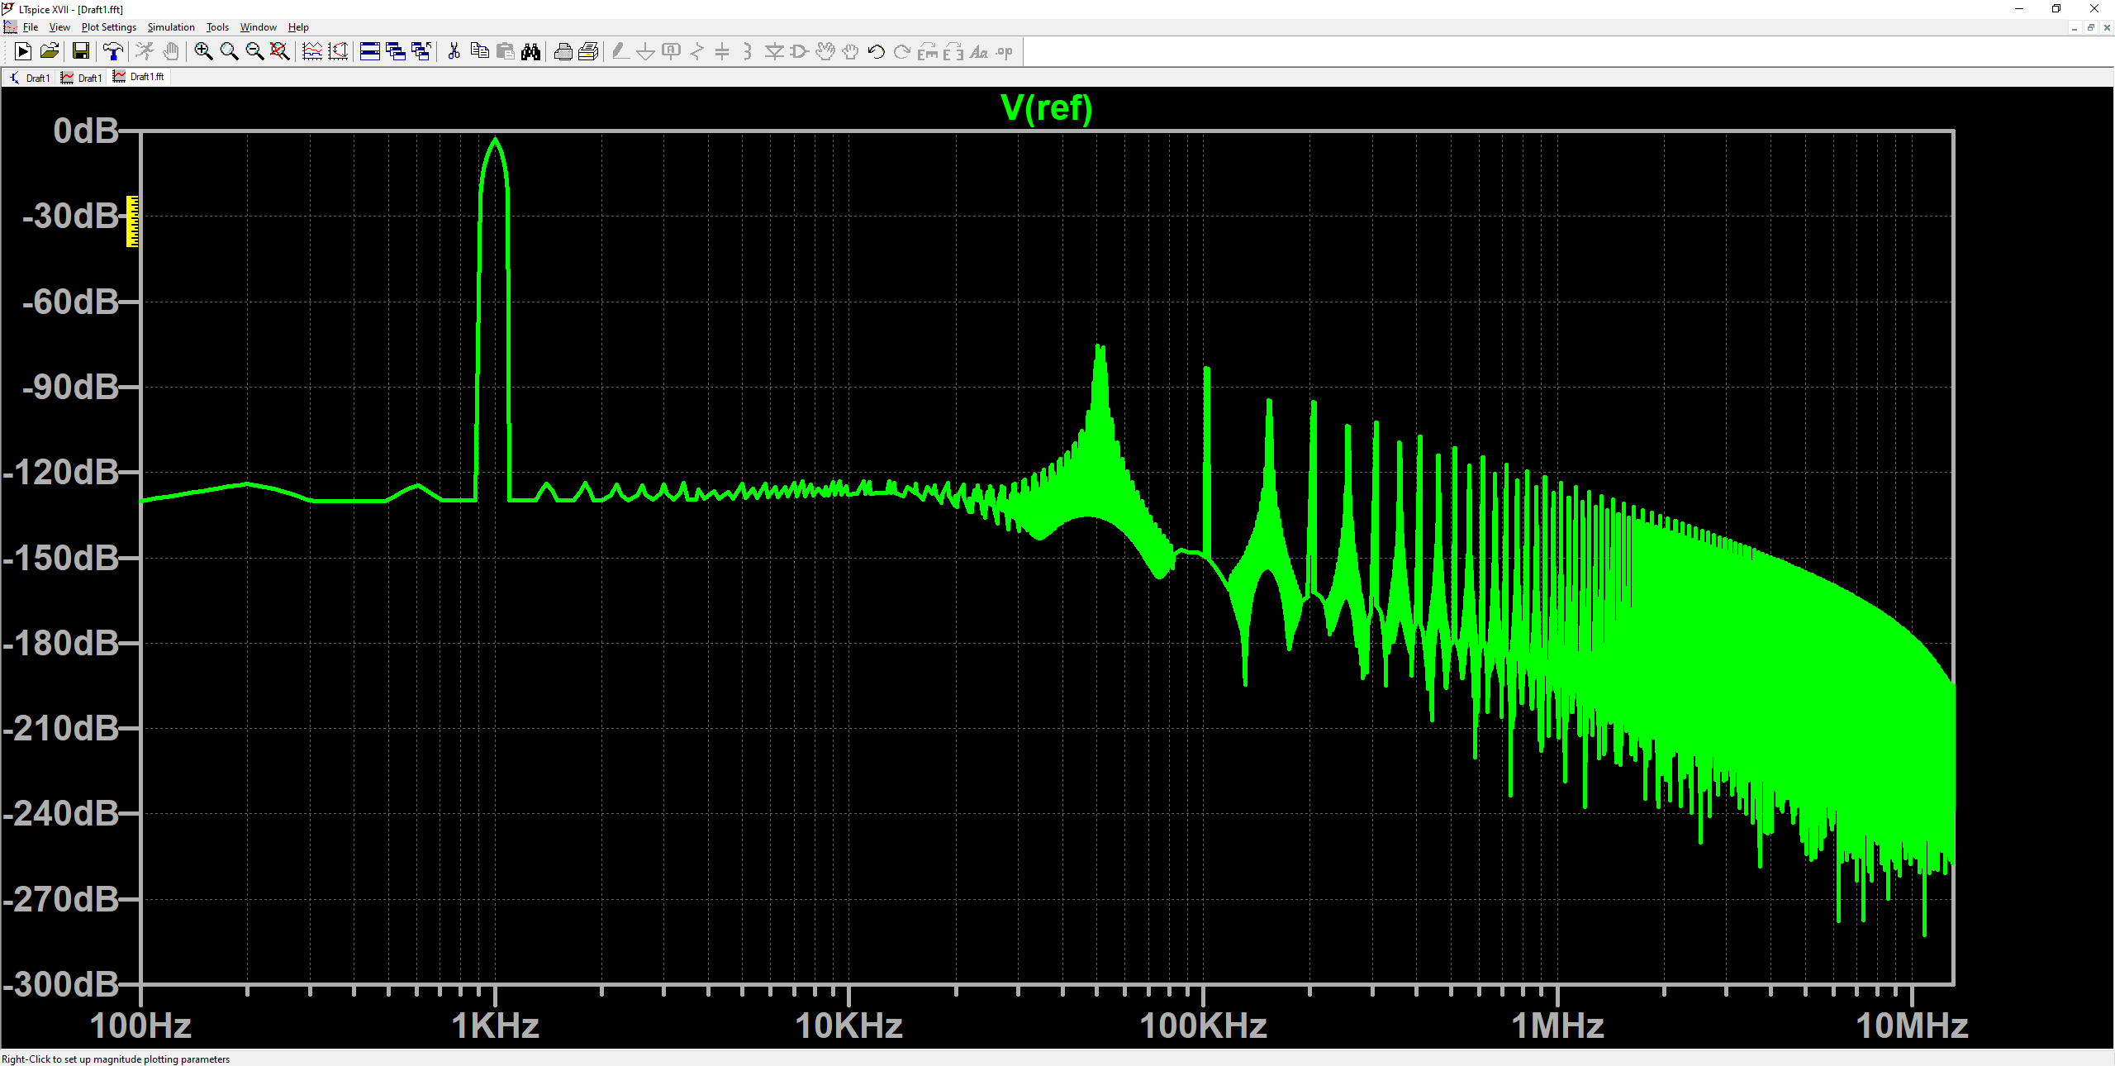2115x1066 pixels.
Task: Click the Zoom to Fit icon
Action: coord(280,52)
